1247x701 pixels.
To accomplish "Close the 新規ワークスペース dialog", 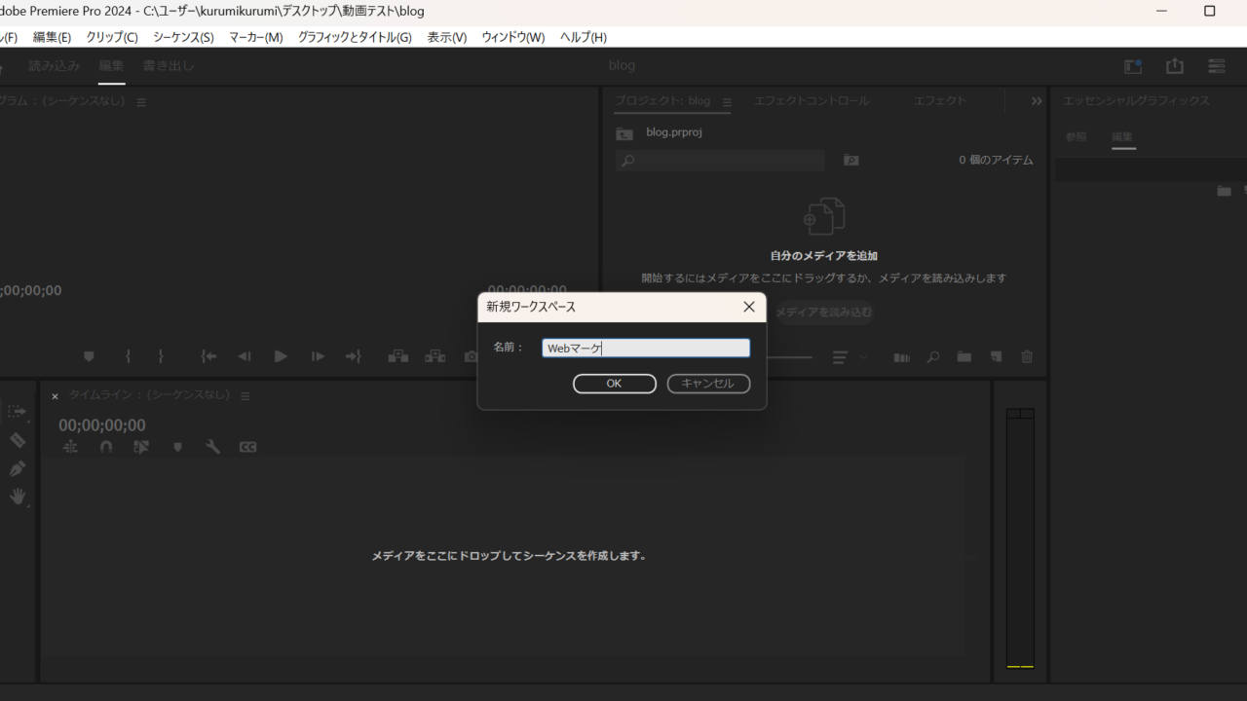I will [749, 307].
